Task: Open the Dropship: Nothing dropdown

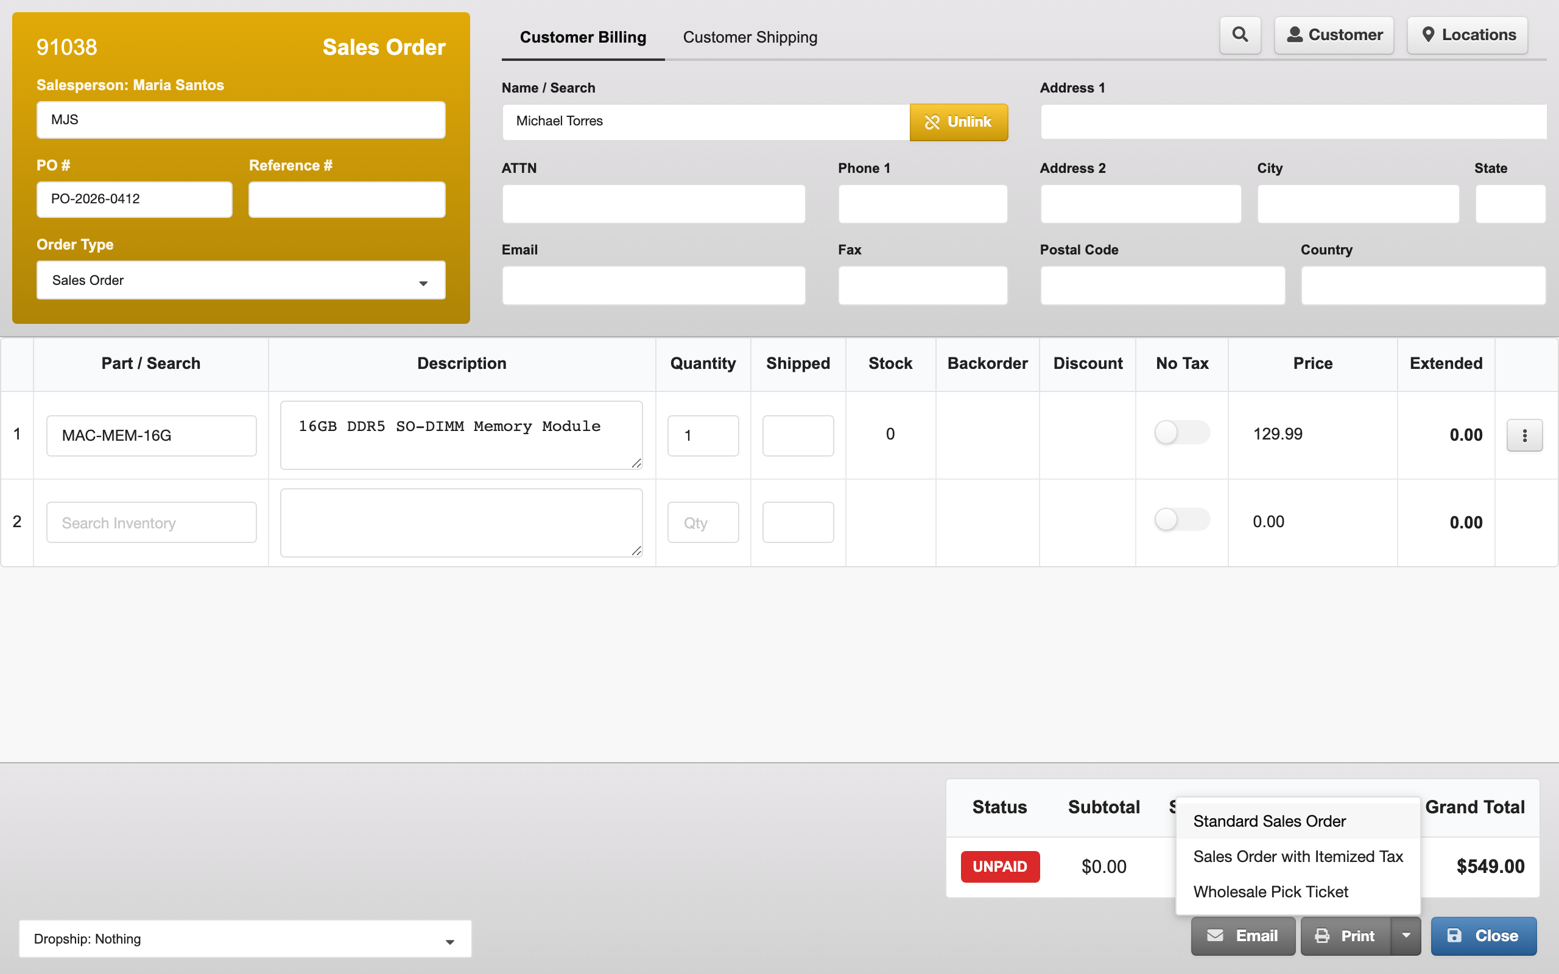Action: coord(245,939)
